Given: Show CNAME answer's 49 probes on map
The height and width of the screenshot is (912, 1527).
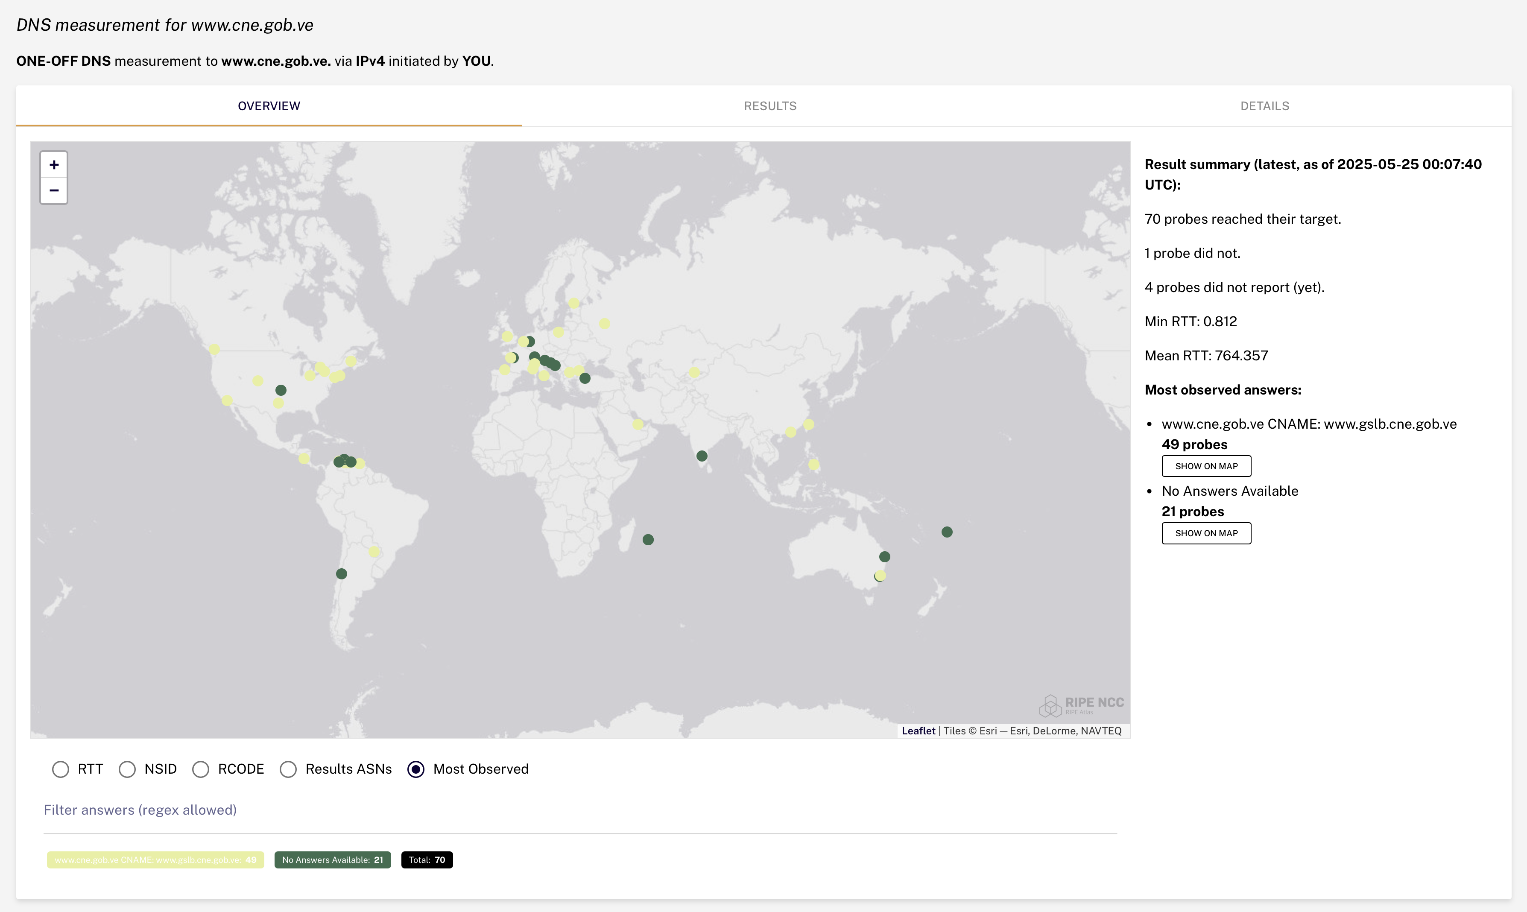Looking at the screenshot, I should [x=1206, y=466].
